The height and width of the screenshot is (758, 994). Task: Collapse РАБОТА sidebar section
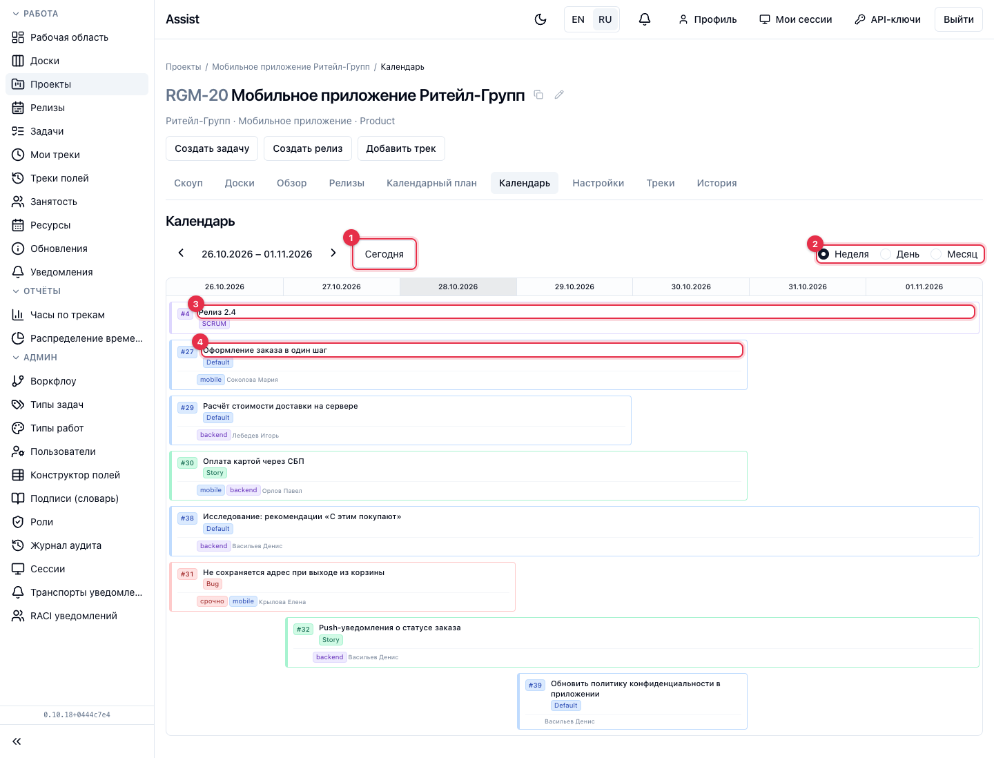tap(35, 14)
